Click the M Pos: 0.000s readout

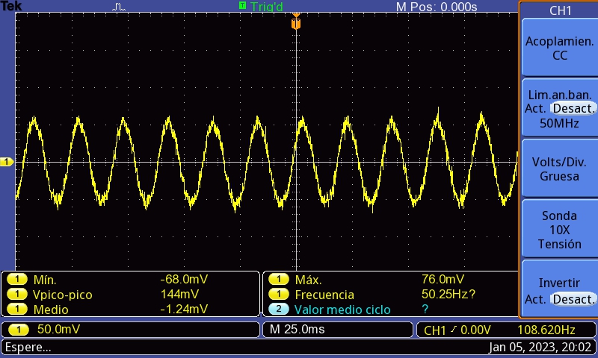(x=437, y=7)
